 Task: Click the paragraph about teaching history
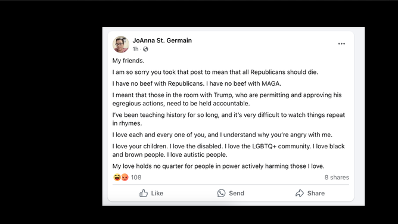click(x=229, y=119)
